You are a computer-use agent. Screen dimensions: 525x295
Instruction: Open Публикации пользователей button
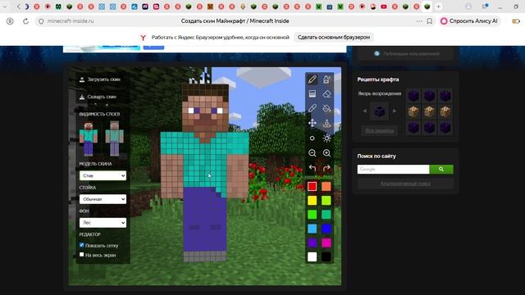coord(405,54)
